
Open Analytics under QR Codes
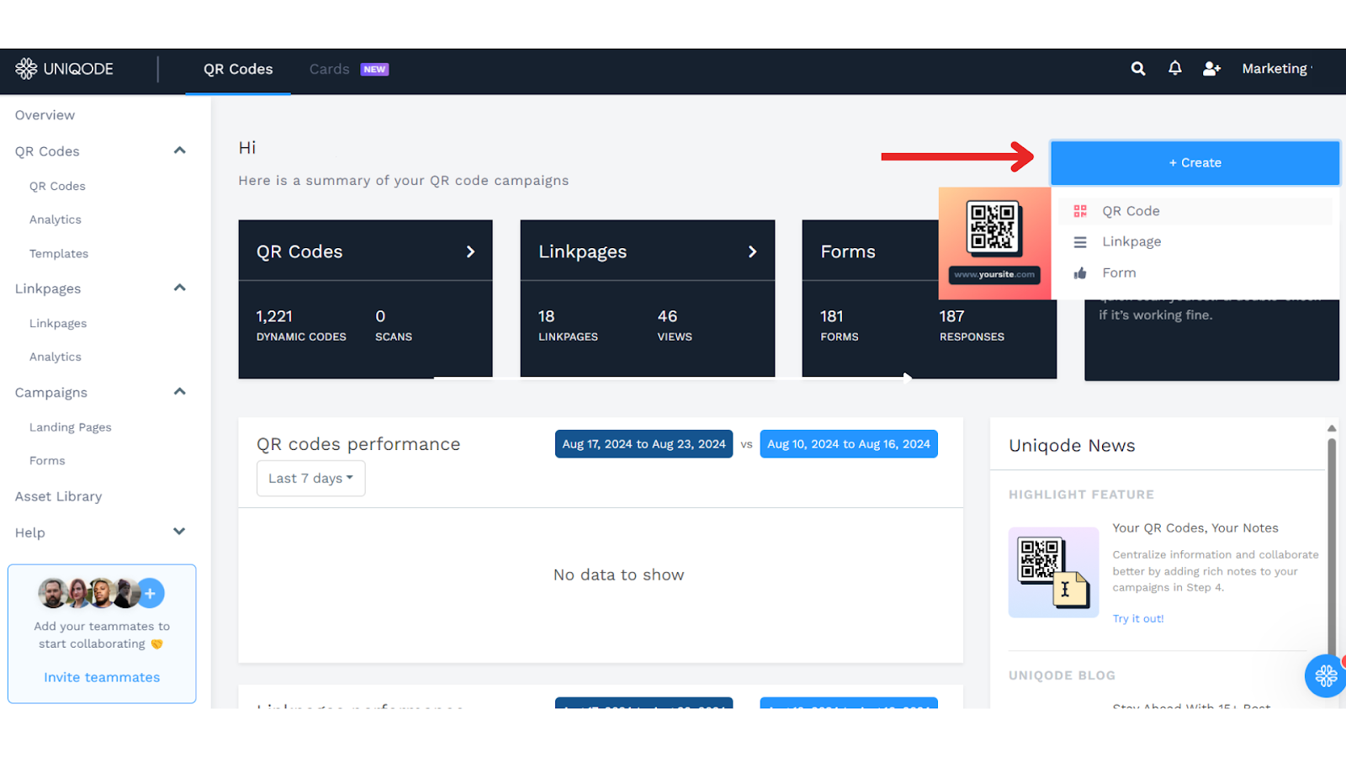(56, 220)
